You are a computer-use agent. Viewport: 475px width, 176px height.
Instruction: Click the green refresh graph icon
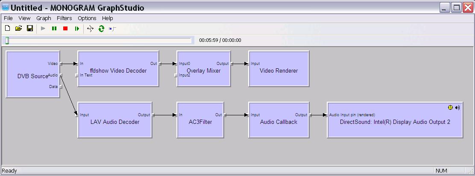(x=101, y=29)
